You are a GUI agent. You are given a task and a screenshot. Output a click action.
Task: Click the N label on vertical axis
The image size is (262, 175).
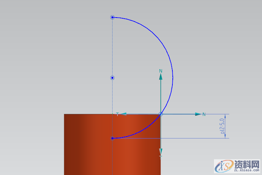point(161,71)
